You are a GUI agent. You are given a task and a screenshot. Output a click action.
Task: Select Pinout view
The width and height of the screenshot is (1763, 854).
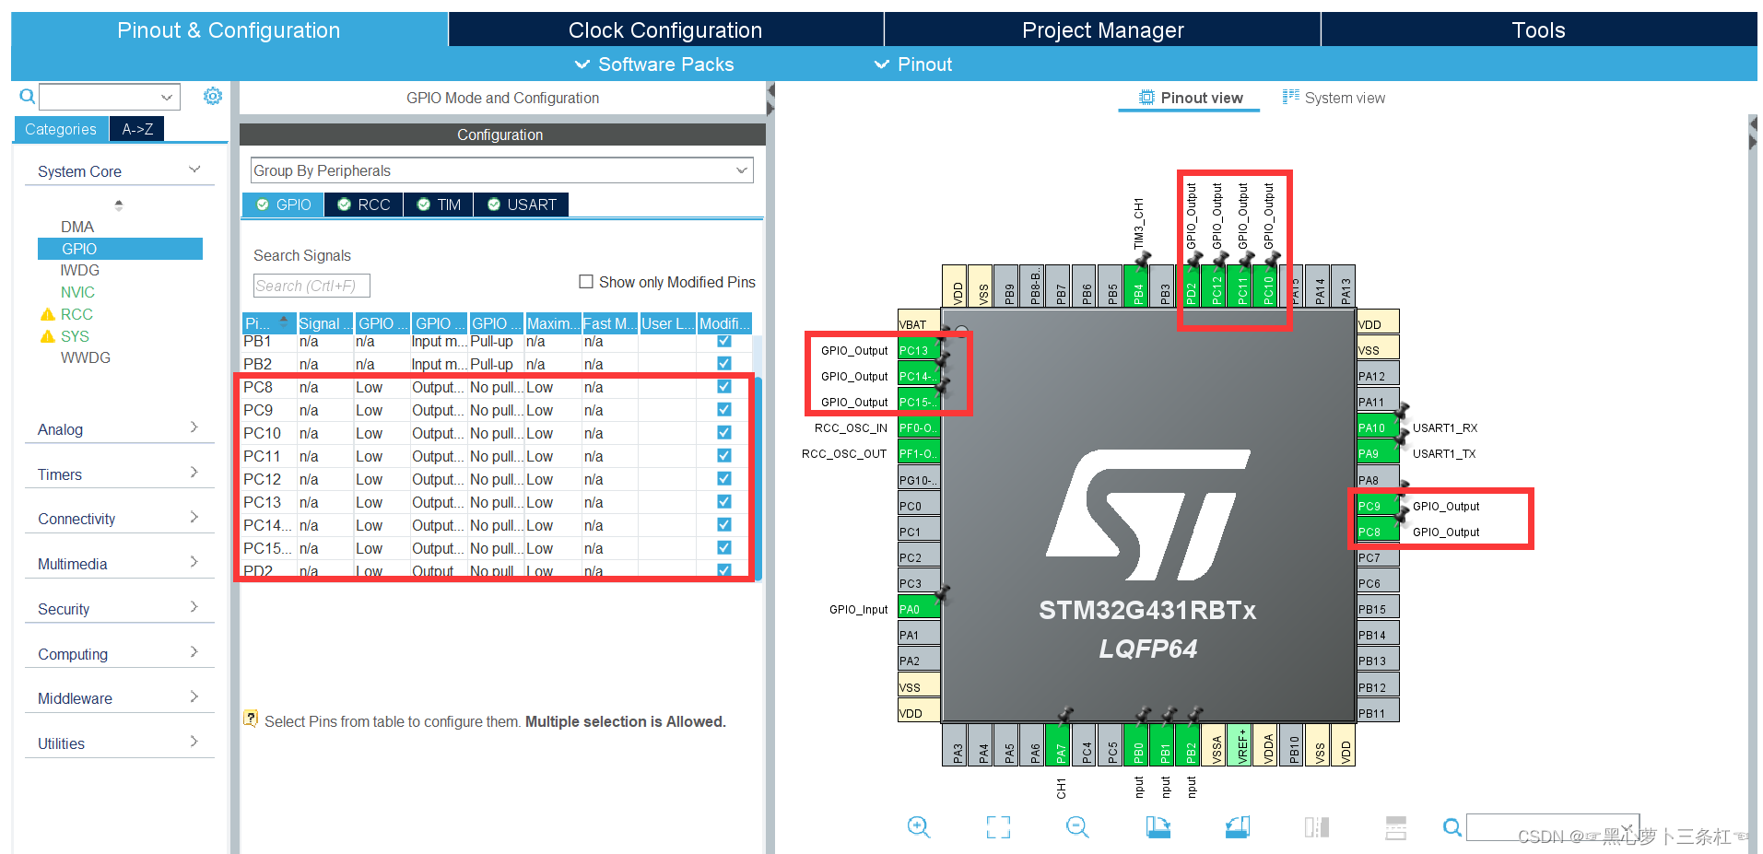[1190, 98]
